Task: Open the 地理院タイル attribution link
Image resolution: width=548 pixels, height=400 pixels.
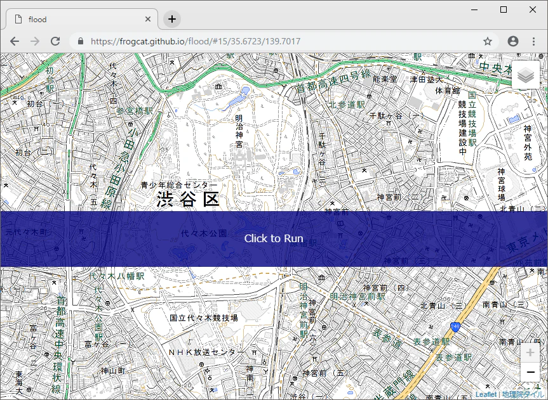Action: [x=523, y=394]
